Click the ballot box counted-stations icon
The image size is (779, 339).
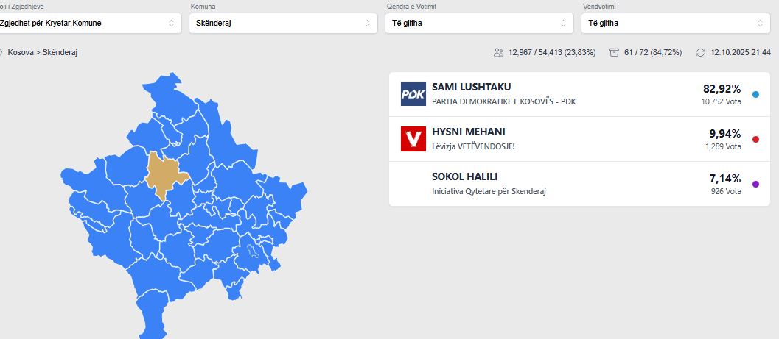pos(614,53)
